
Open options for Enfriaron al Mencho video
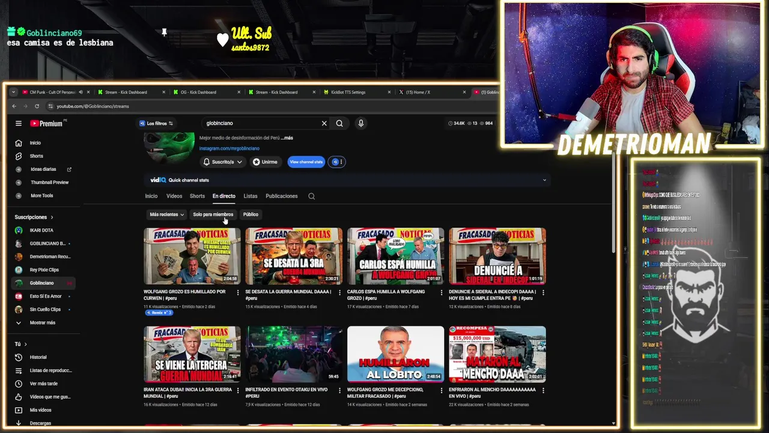click(x=543, y=390)
